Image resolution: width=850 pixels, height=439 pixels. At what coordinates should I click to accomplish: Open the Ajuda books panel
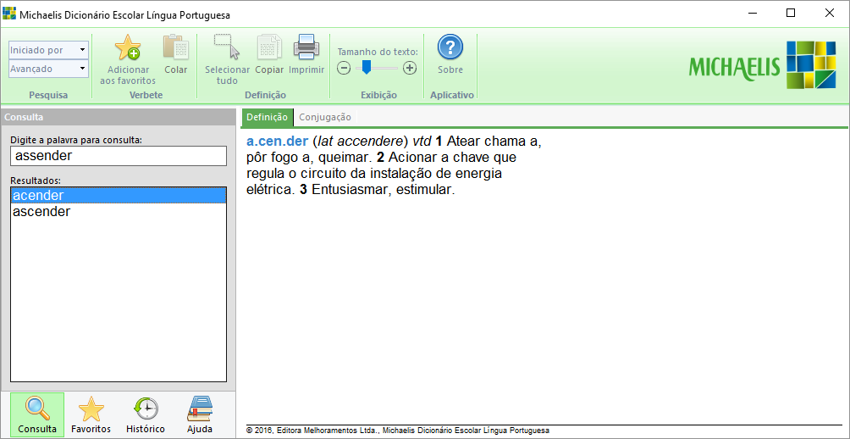click(x=200, y=415)
